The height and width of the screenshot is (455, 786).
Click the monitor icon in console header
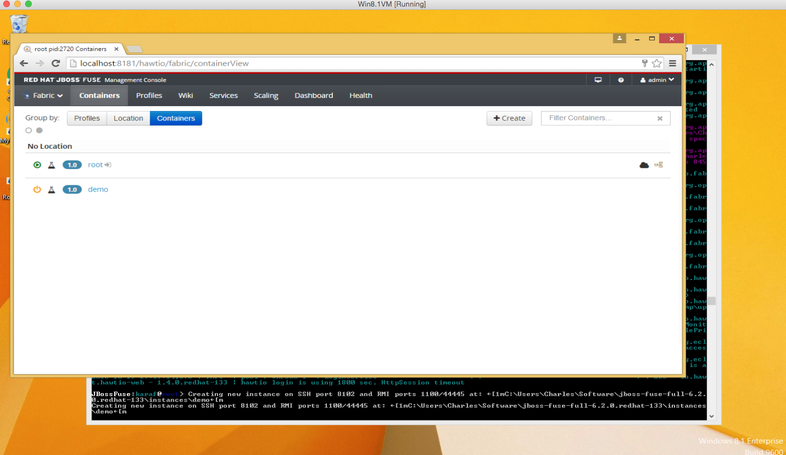[598, 80]
